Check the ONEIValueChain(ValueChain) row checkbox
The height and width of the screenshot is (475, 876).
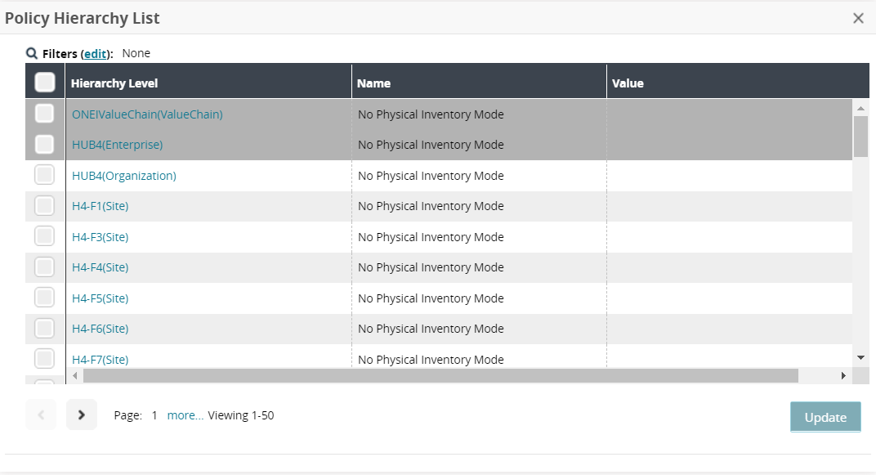[x=45, y=114]
